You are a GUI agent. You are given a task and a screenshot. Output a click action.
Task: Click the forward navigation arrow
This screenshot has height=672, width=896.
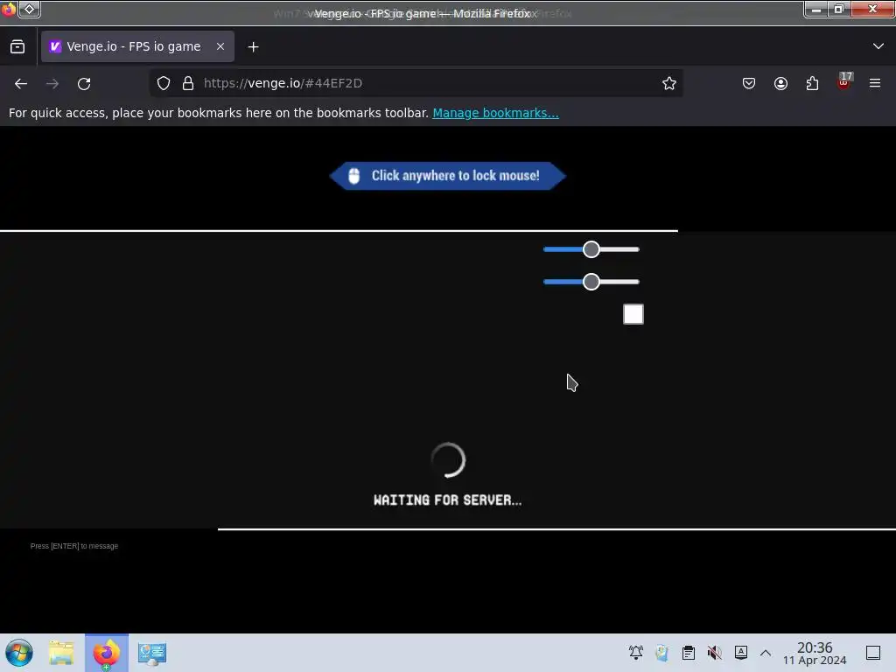[x=52, y=83]
